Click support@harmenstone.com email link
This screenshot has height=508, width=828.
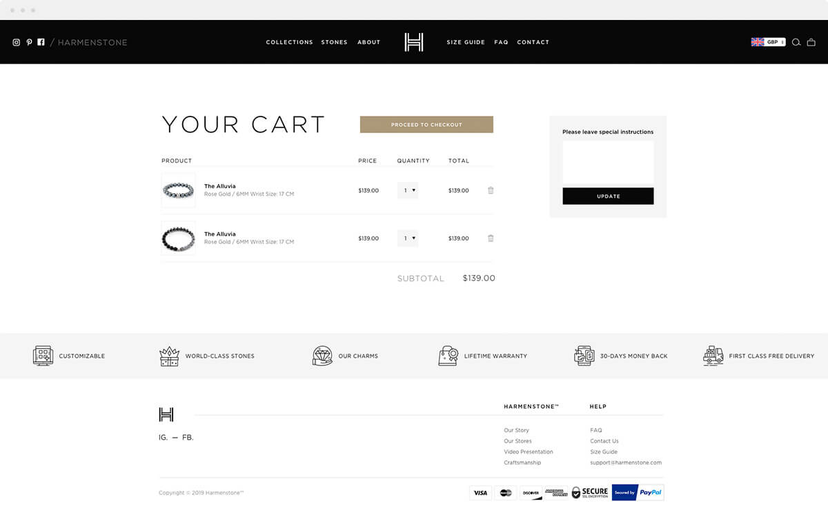[x=626, y=463]
